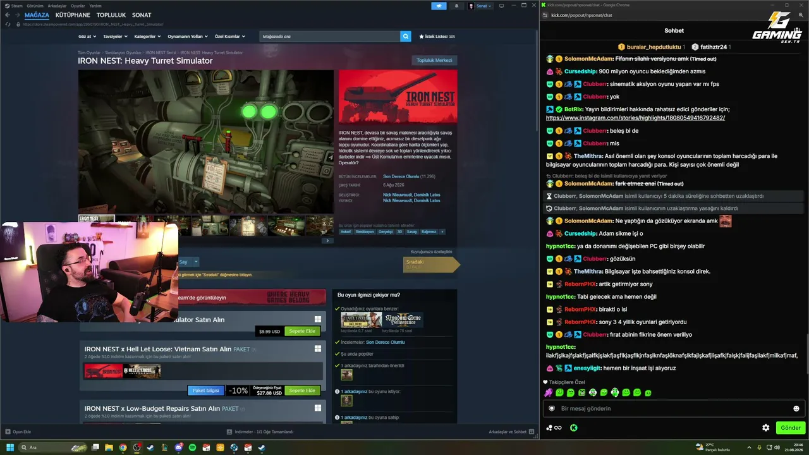This screenshot has height=455, width=809.
Task: Click the Sıradaki queue button
Action: (x=431, y=264)
